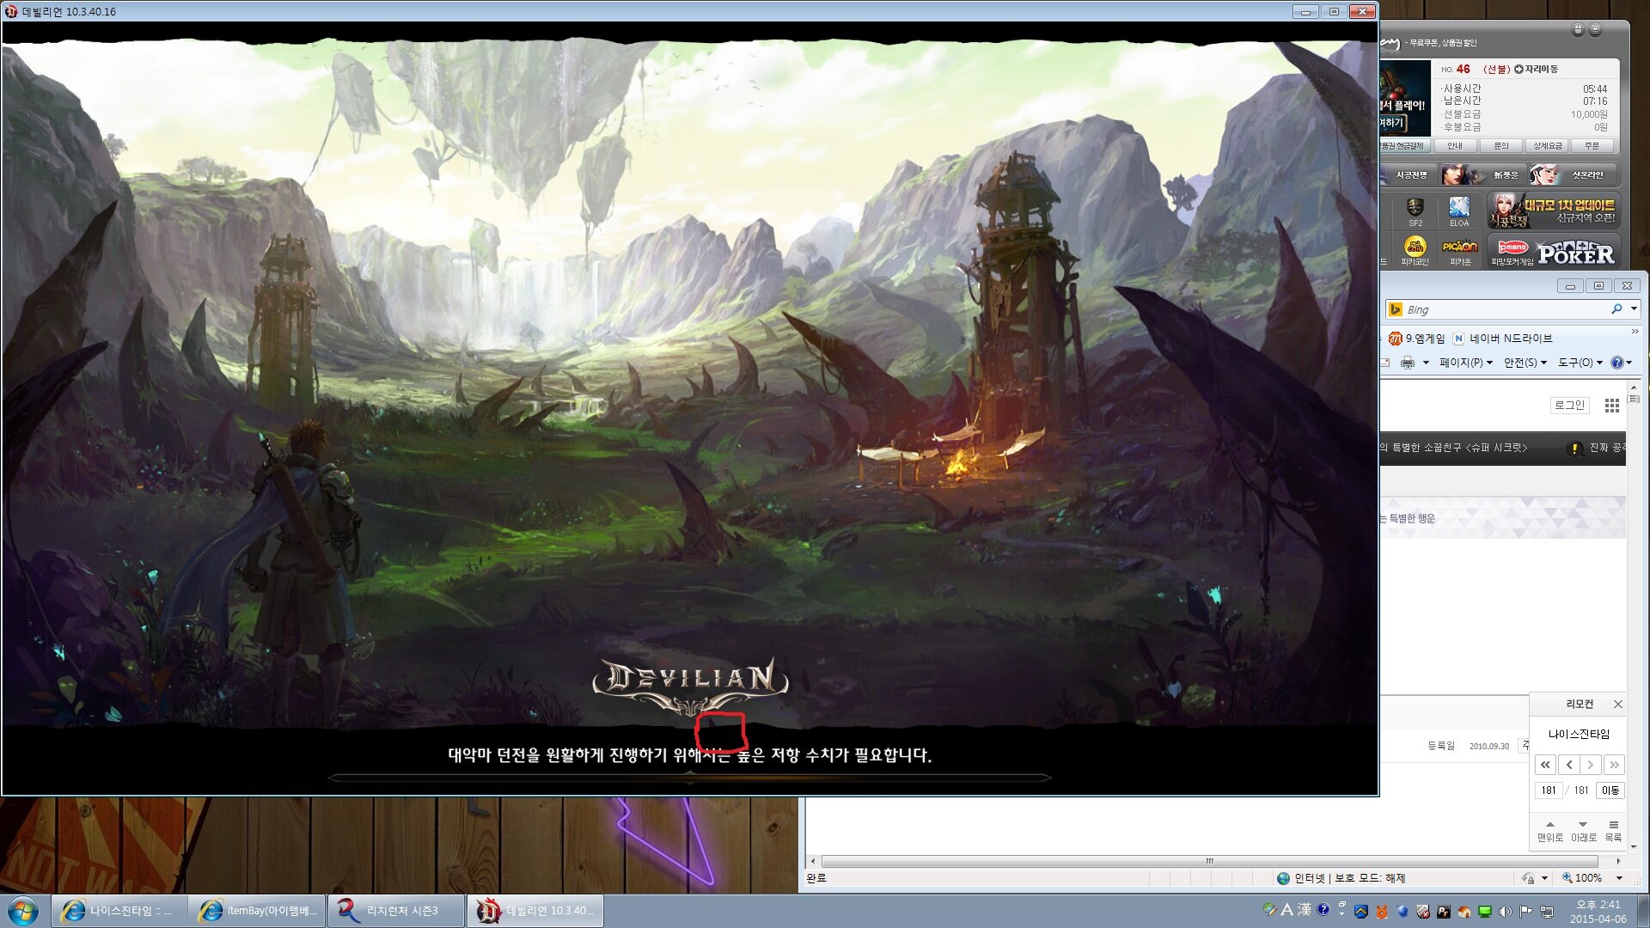Switch to 리치런처 시즌3 taskbar item
Screen dimensions: 1650x928
[396, 911]
